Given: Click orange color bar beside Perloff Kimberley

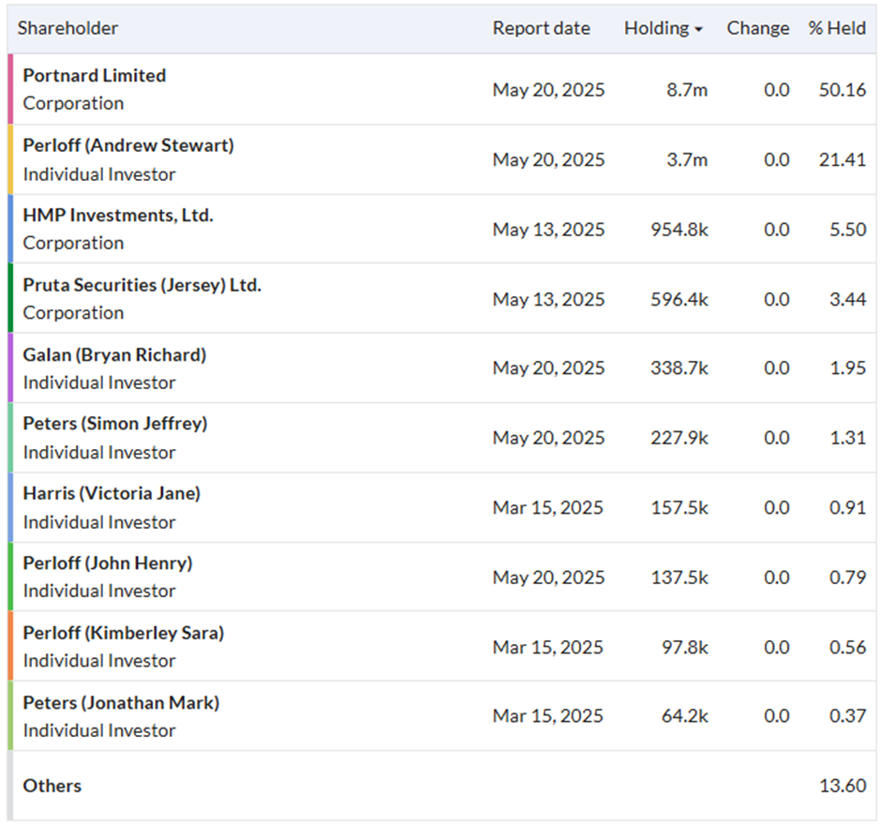Looking at the screenshot, I should click(x=10, y=646).
